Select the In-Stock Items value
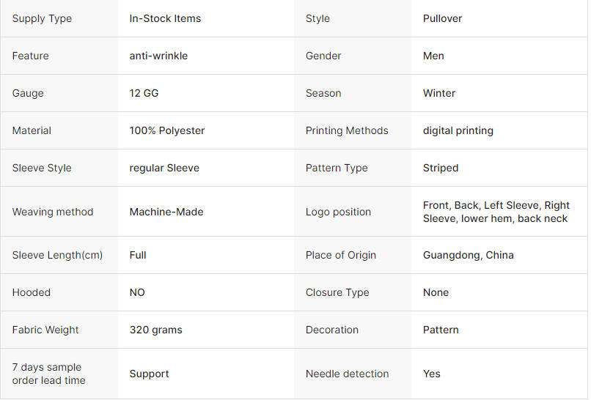The image size is (591, 400). [165, 18]
